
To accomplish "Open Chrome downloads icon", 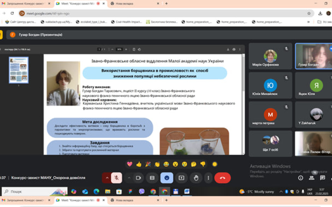I will [320, 13].
